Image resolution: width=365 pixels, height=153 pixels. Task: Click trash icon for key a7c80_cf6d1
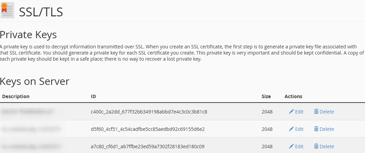tap(316, 146)
